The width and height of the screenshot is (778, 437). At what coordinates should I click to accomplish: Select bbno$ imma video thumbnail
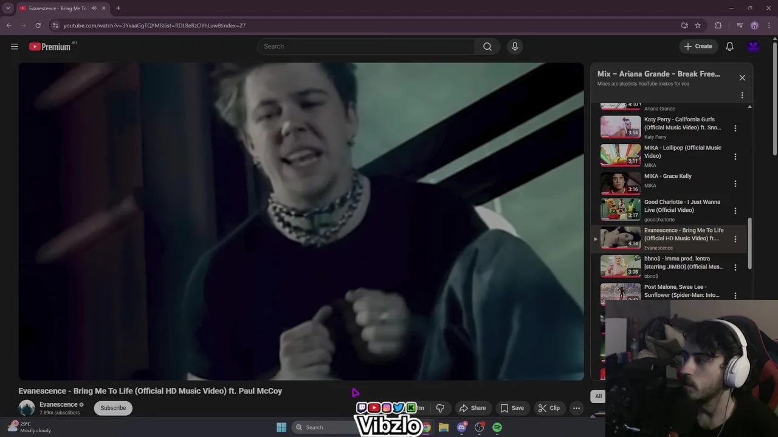pos(621,266)
